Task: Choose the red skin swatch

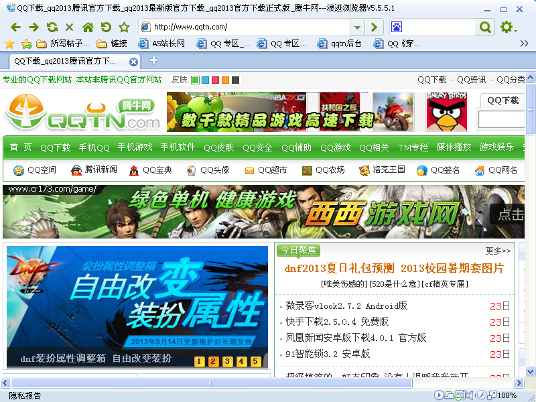Action: (x=215, y=80)
